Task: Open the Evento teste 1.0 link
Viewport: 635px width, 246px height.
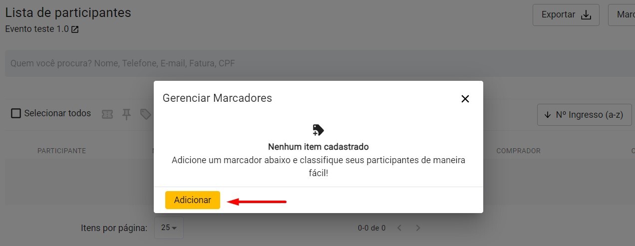Action: point(37,29)
